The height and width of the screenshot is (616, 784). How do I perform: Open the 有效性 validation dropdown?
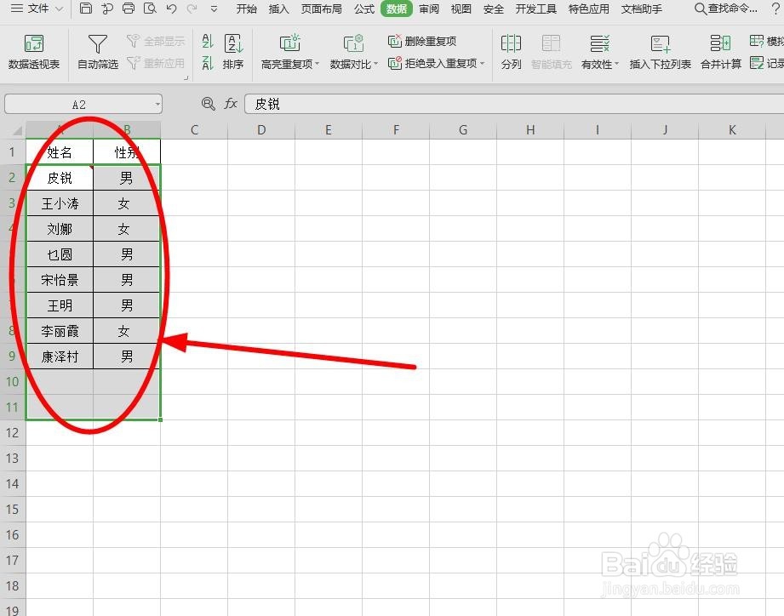point(600,52)
